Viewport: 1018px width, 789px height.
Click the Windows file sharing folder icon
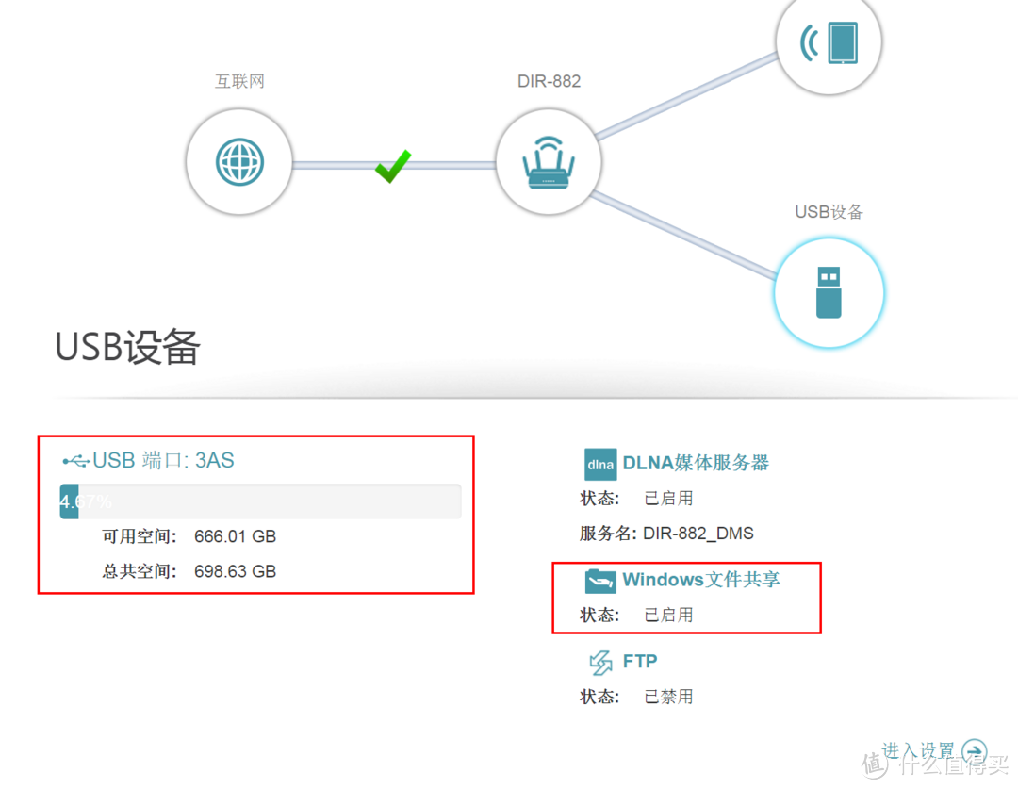click(x=599, y=581)
